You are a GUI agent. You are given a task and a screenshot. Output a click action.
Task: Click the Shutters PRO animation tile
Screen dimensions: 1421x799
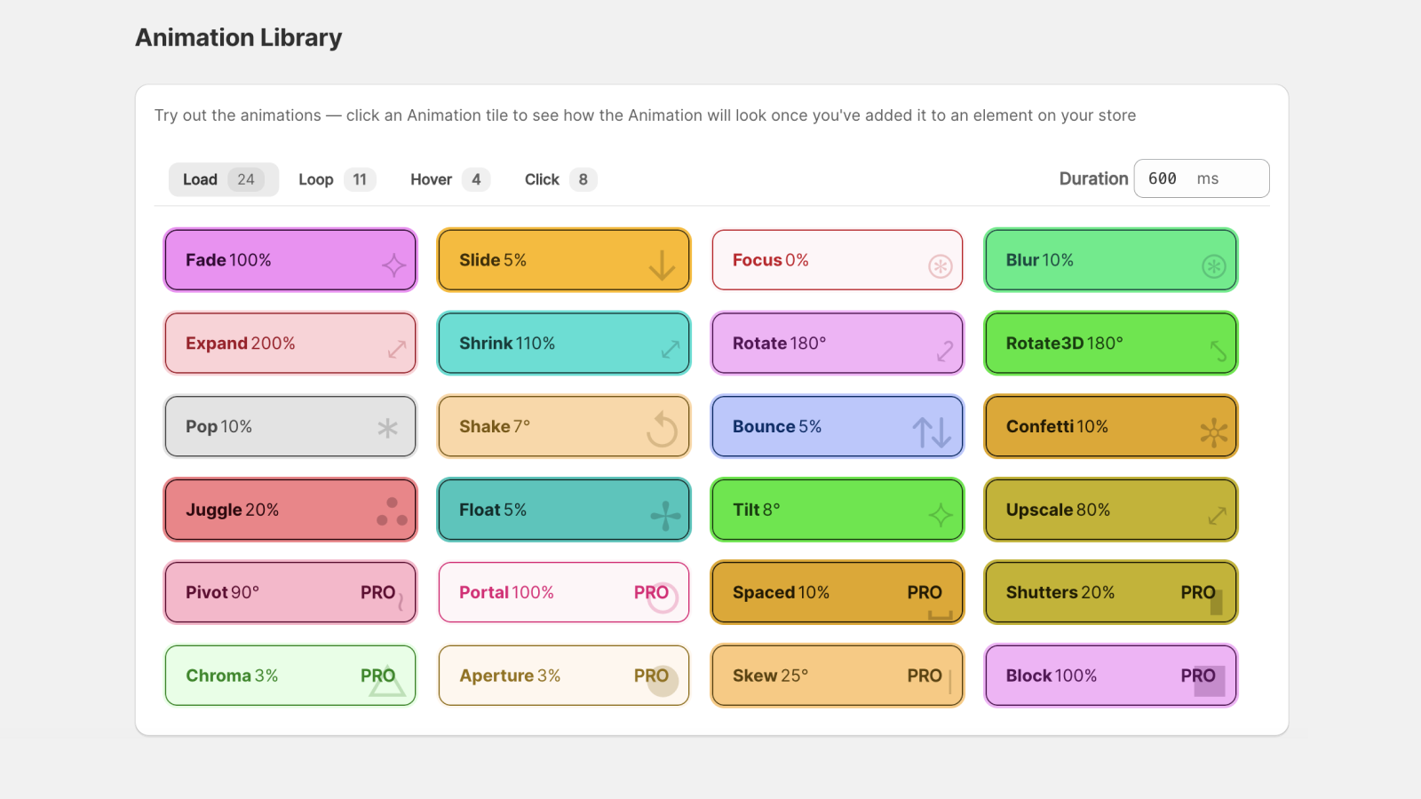point(1110,592)
